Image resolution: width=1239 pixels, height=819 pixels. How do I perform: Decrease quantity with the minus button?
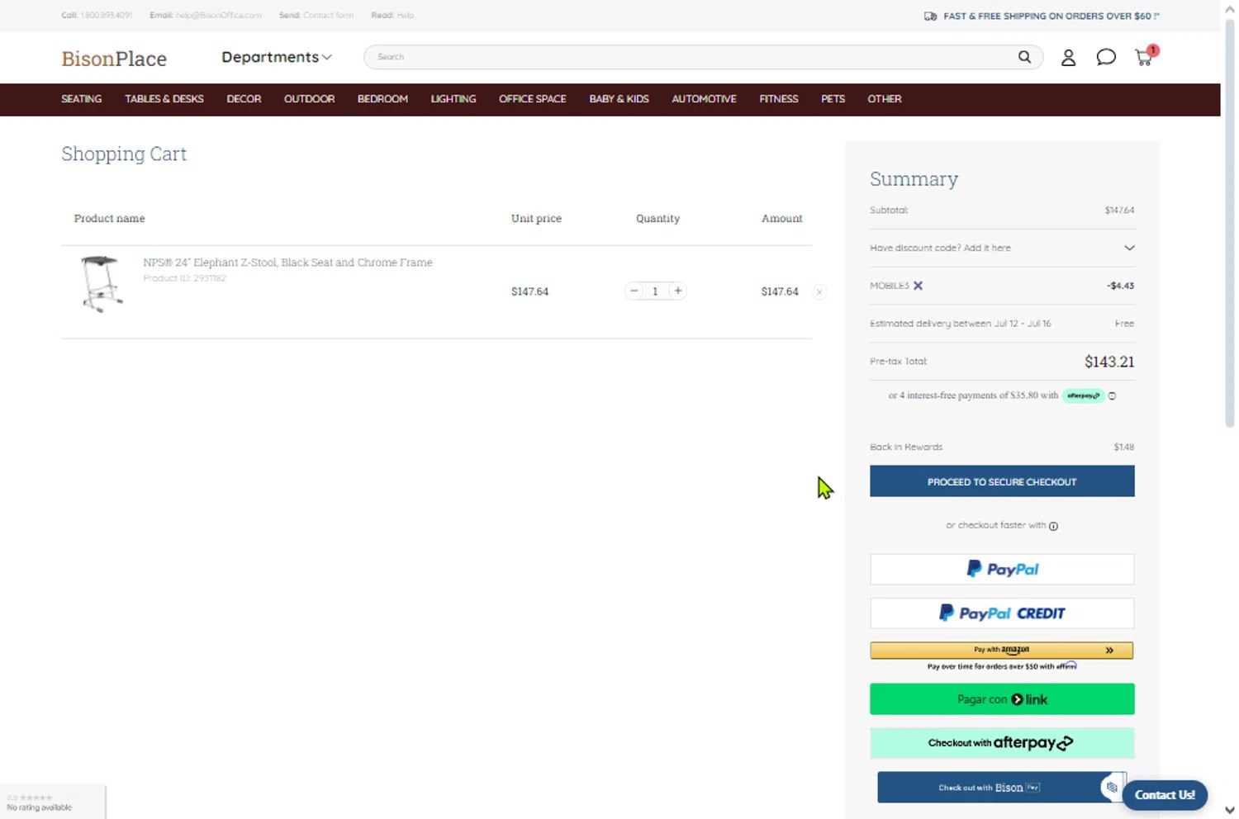coord(634,291)
